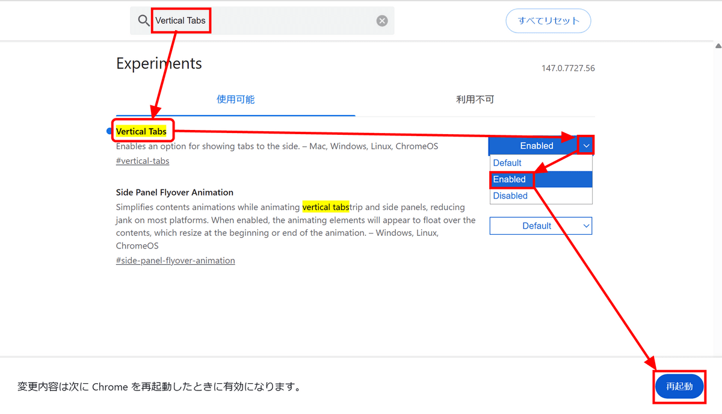Click the version number 147.0.7727.56
Image resolution: width=722 pixels, height=414 pixels.
[567, 68]
